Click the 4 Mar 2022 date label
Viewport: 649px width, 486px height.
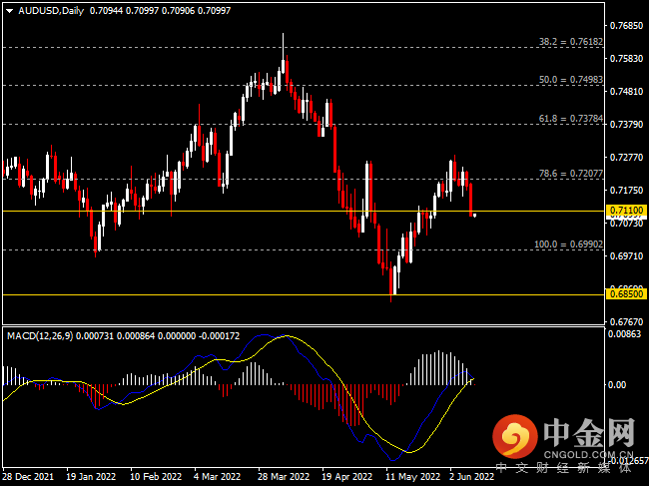(x=218, y=477)
